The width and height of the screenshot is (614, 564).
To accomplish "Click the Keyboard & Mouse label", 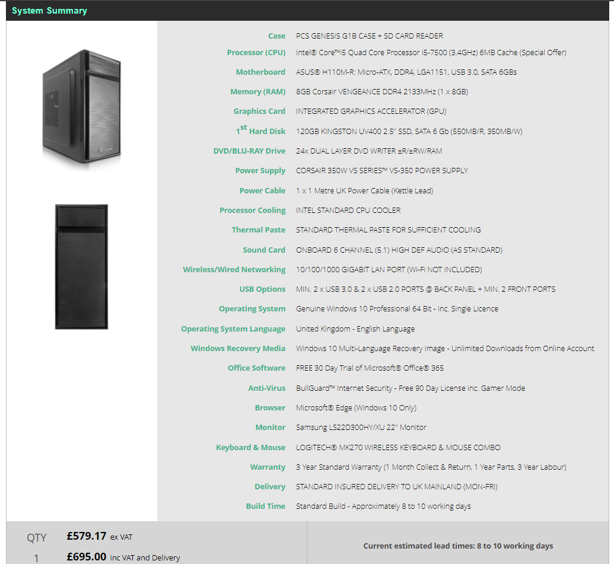I will pos(250,447).
